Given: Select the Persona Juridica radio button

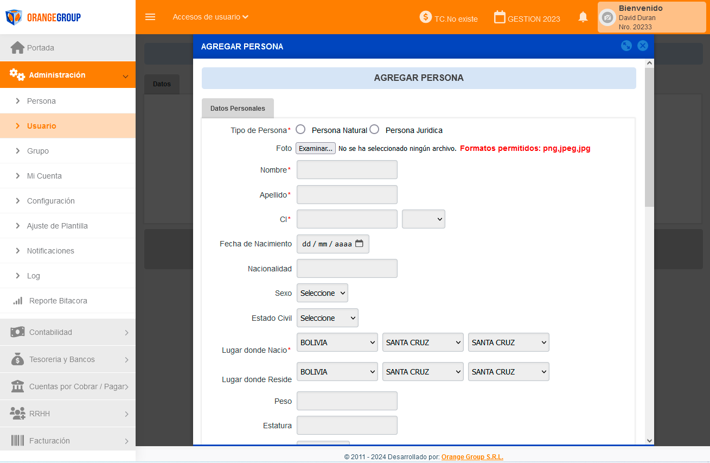Looking at the screenshot, I should [x=374, y=129].
